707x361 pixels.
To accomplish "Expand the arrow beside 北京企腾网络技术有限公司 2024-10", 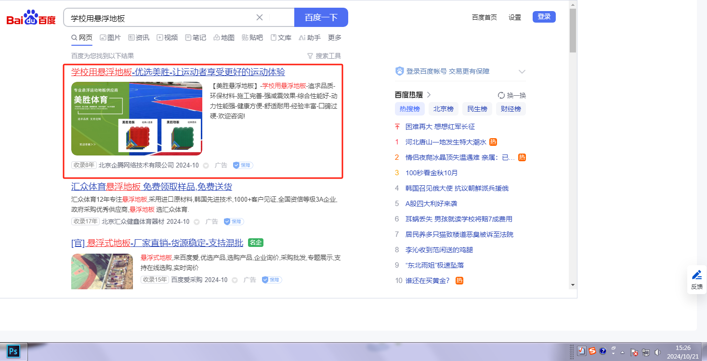I will point(206,166).
